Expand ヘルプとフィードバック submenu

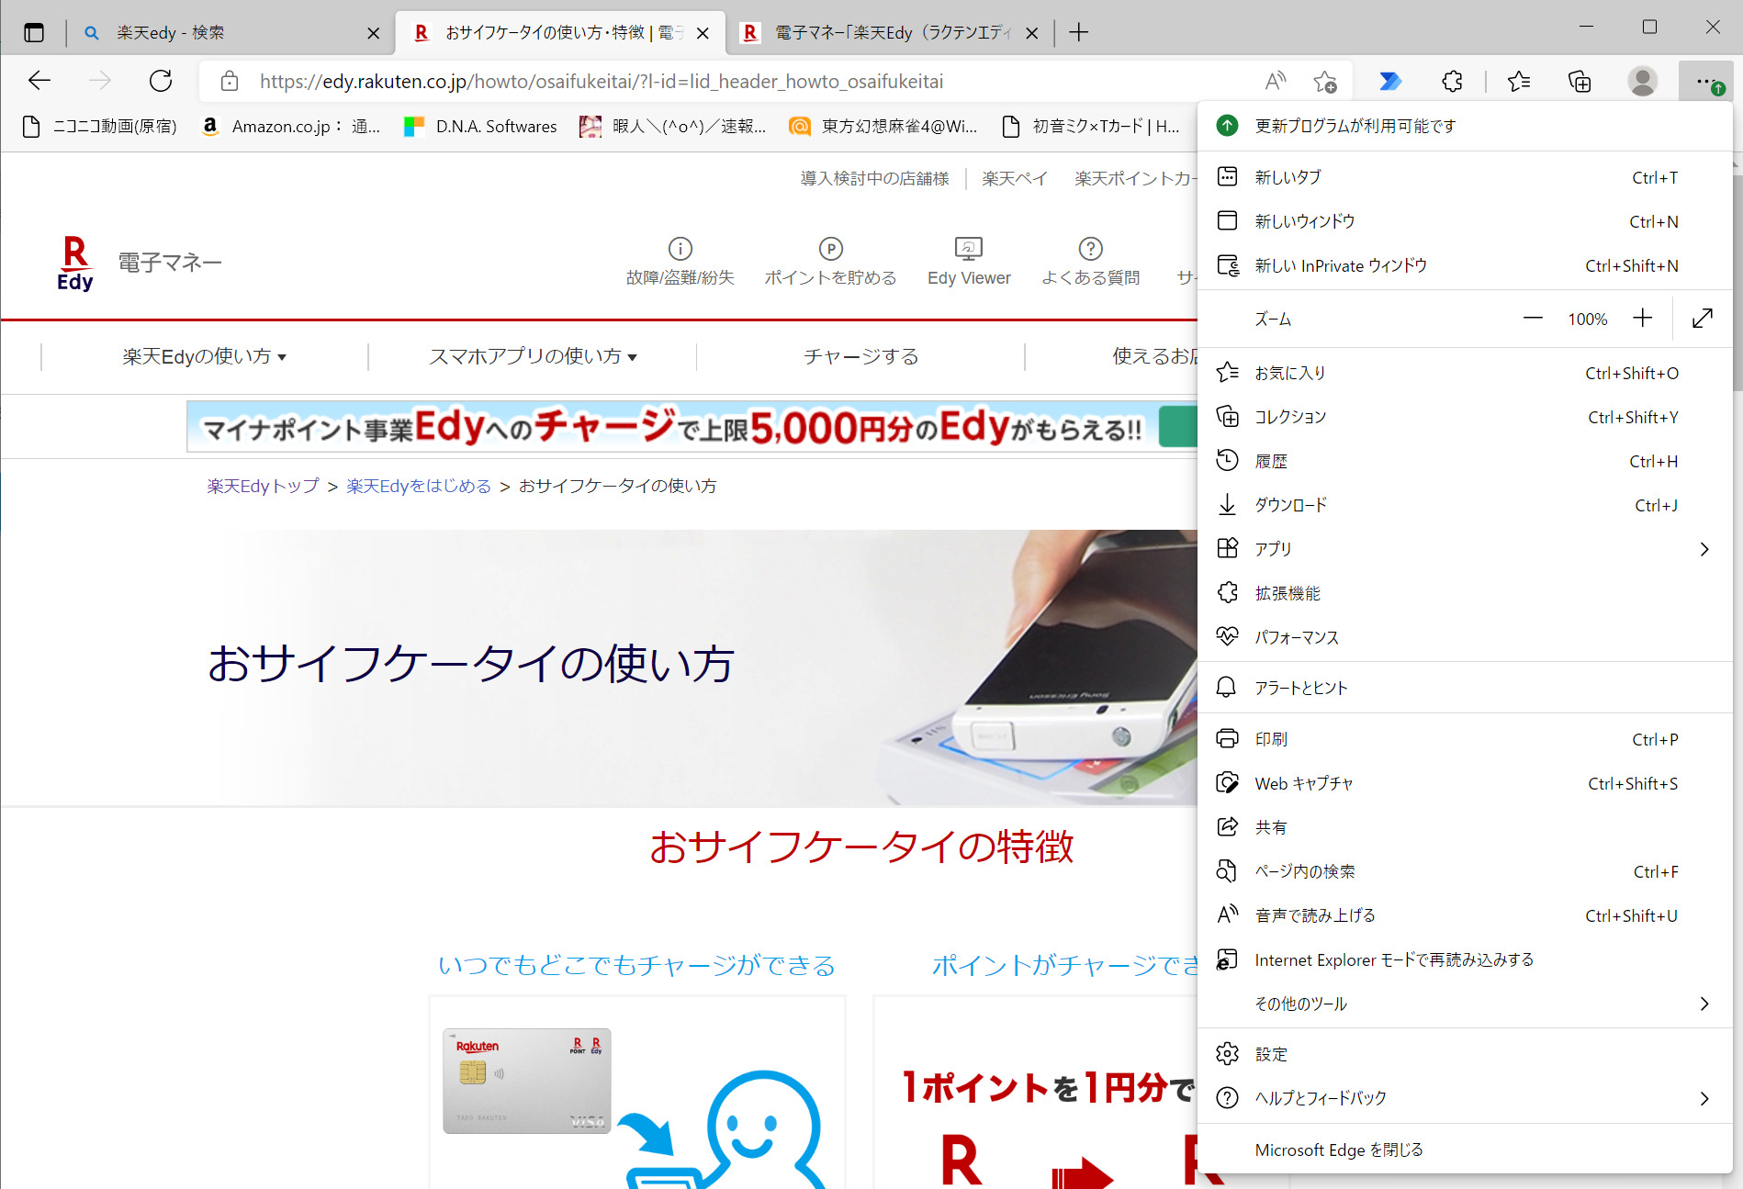(x=1465, y=1098)
